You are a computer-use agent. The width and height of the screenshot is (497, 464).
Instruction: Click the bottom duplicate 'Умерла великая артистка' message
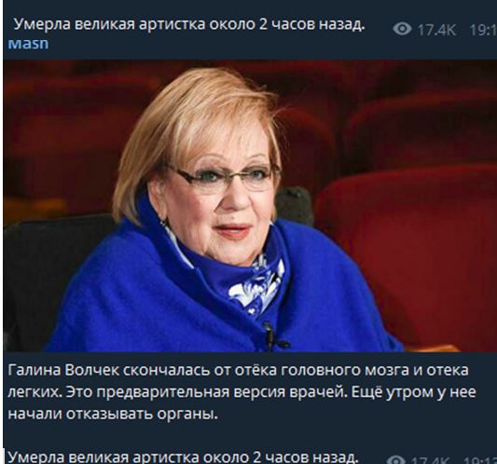click(x=183, y=457)
